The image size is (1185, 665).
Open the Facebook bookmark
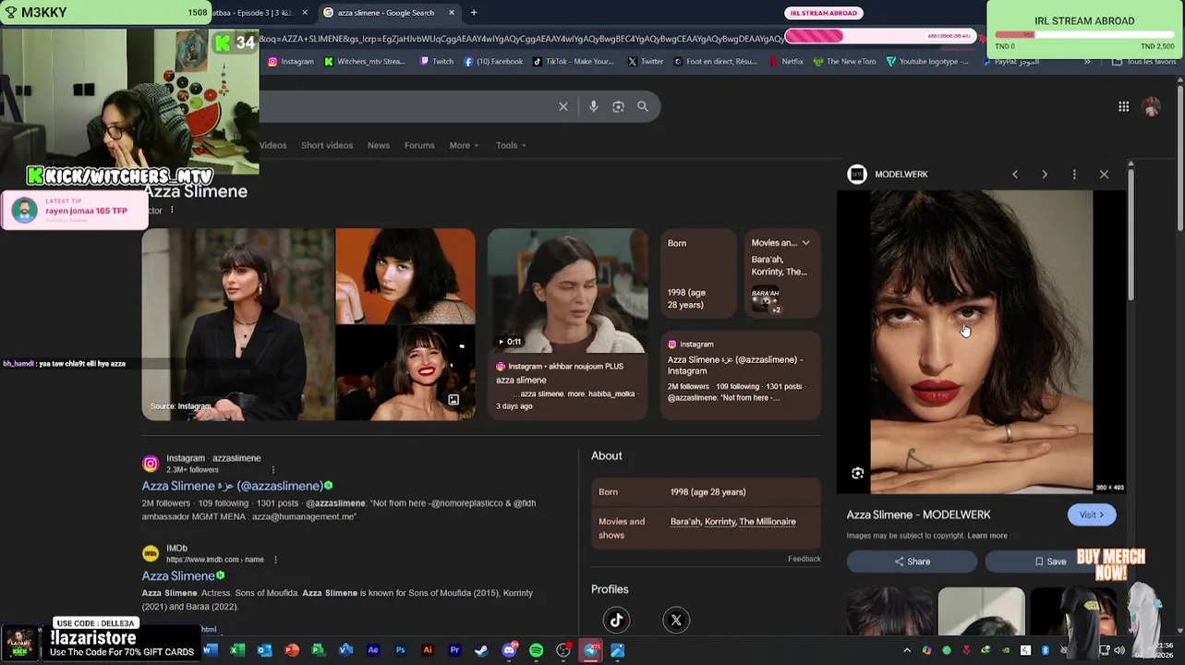(x=493, y=62)
